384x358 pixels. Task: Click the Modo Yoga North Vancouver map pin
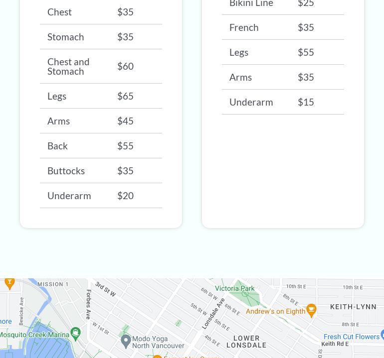(126, 341)
